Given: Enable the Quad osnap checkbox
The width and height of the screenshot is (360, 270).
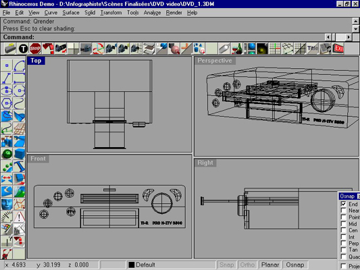Looking at the screenshot, I should (x=344, y=256).
